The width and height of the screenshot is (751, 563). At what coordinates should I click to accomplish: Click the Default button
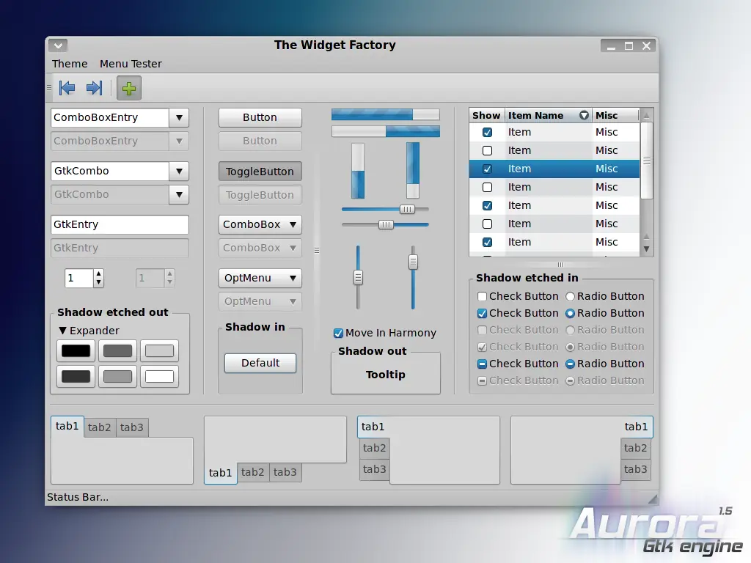[260, 363]
